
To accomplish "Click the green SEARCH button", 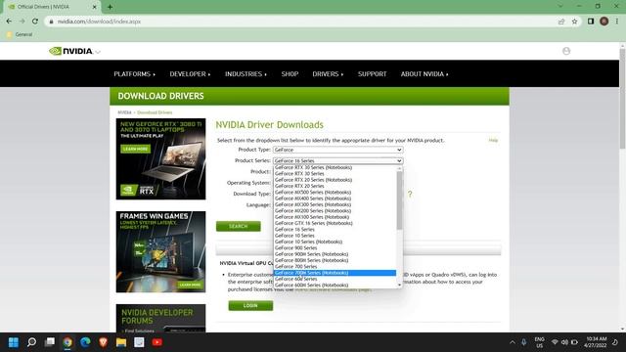I will tap(239, 226).
